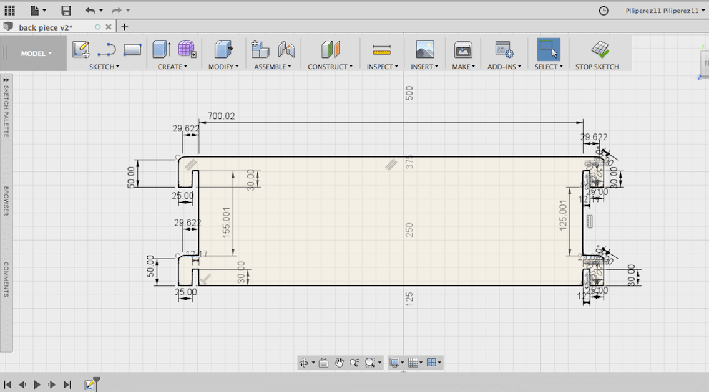Click the 700.02 width dimension

[x=221, y=116]
